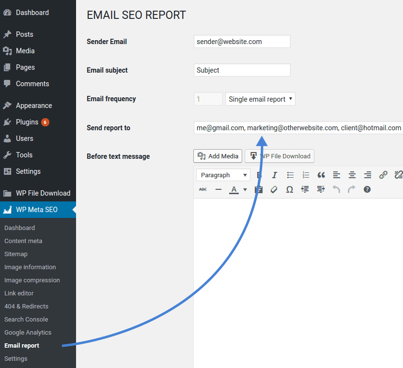Open the Plugins menu in sidebar
Image resolution: width=403 pixels, height=368 pixels.
[x=27, y=122]
